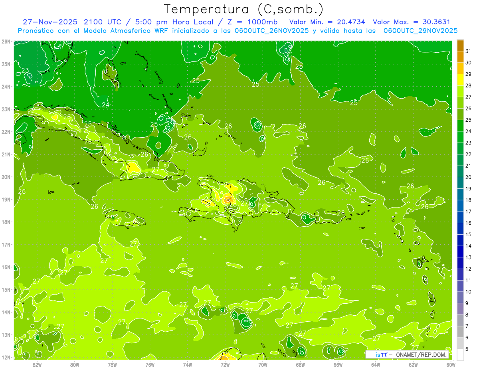The image size is (479, 370).
Task: Click the '70W' longitude axis label
Action: pos(262,364)
